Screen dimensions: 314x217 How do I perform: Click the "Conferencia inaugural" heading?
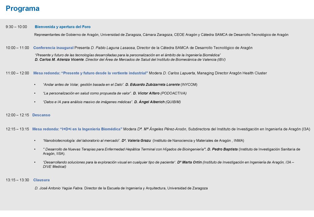(53, 48)
